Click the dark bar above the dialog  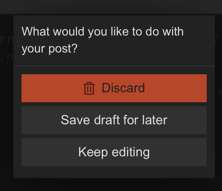pyautogui.click(x=111, y=6)
